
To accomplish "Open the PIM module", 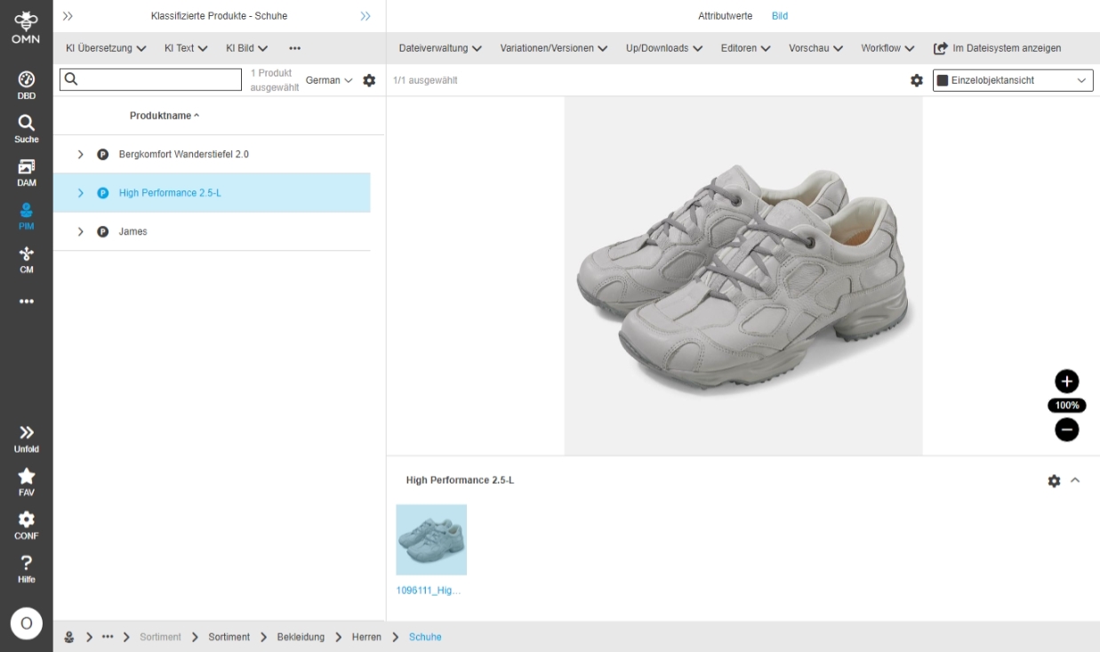I will coord(26,215).
